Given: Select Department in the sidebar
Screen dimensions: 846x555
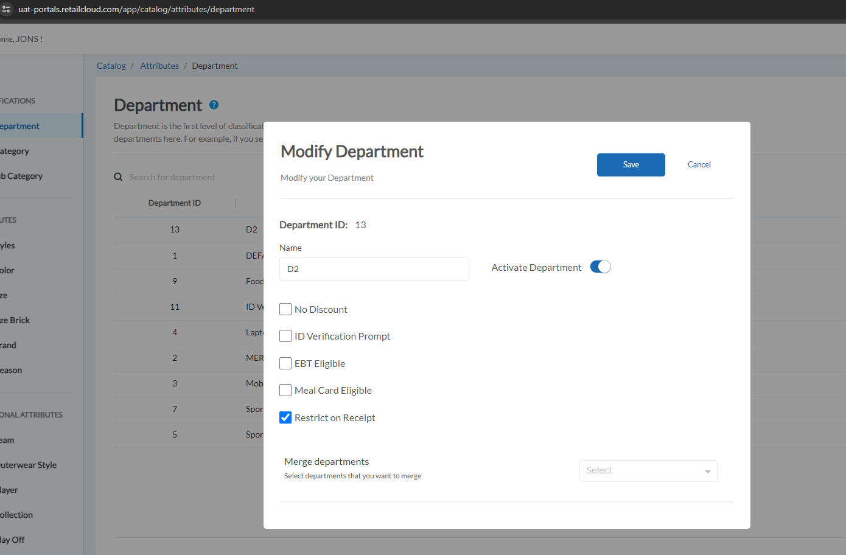Looking at the screenshot, I should pyautogui.click(x=41, y=126).
